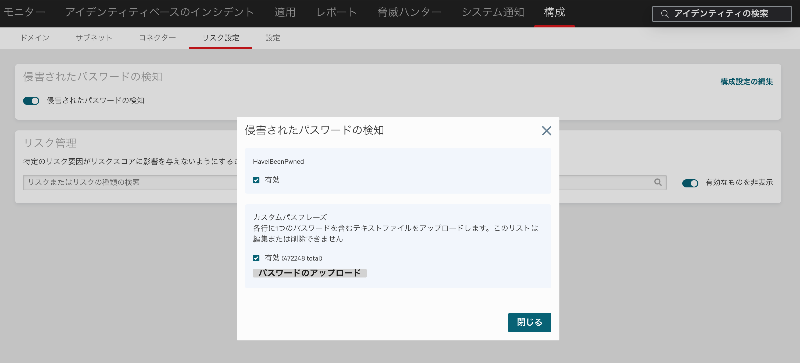Uncheck the HaveIBeenPwned 有効 checkbox
This screenshot has height=363, width=800.
point(256,180)
